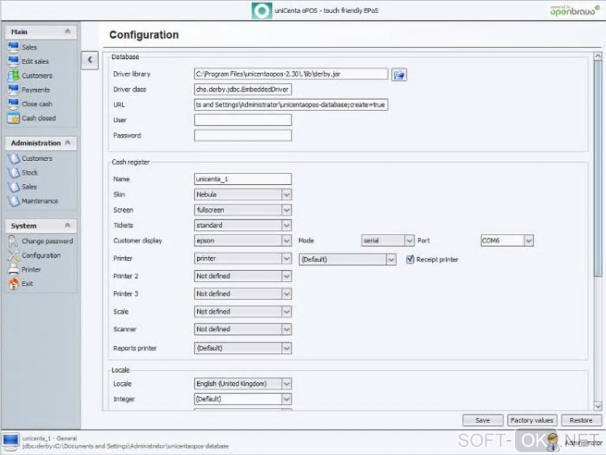This screenshot has height=455, width=606.
Task: Browse for driver library file
Action: pos(399,74)
